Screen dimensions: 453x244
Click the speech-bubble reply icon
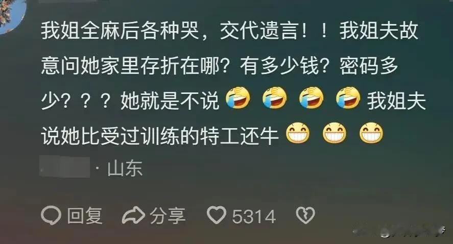pos(51,215)
